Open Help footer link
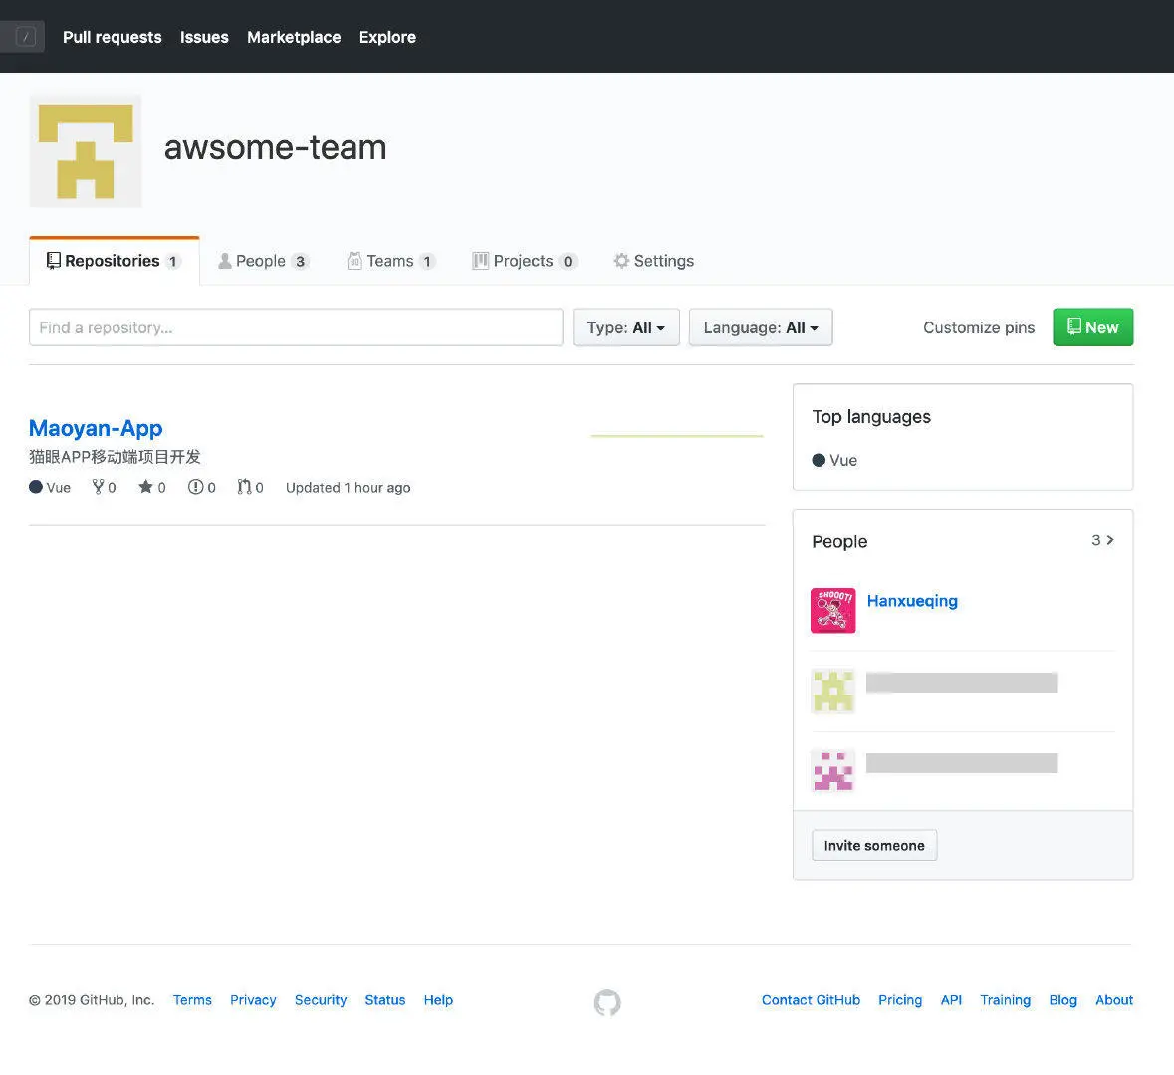 pyautogui.click(x=438, y=1000)
